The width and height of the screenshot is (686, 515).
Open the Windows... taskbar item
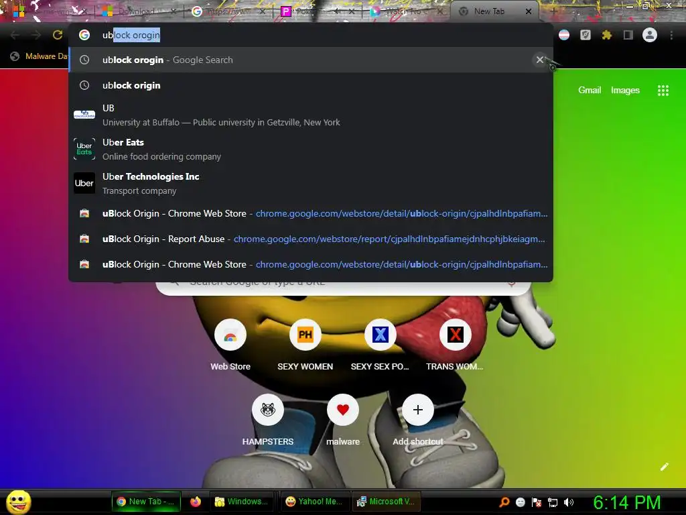click(x=242, y=502)
